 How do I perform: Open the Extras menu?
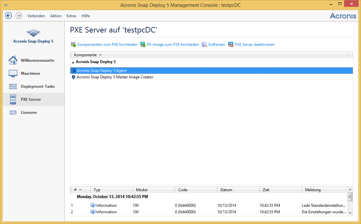(71, 16)
